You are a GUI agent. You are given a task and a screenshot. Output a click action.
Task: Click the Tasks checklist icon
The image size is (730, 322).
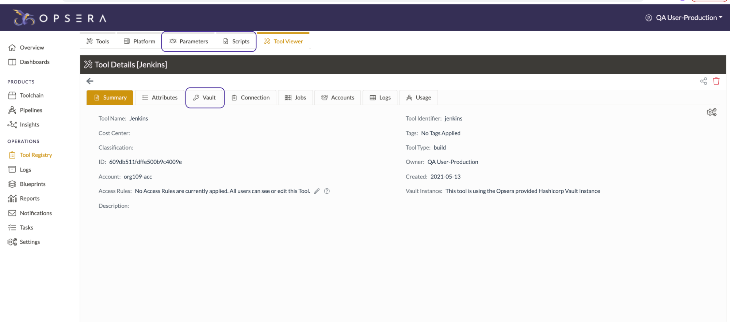pyautogui.click(x=12, y=228)
